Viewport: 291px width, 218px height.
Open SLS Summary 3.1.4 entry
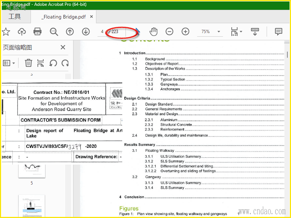214,187
